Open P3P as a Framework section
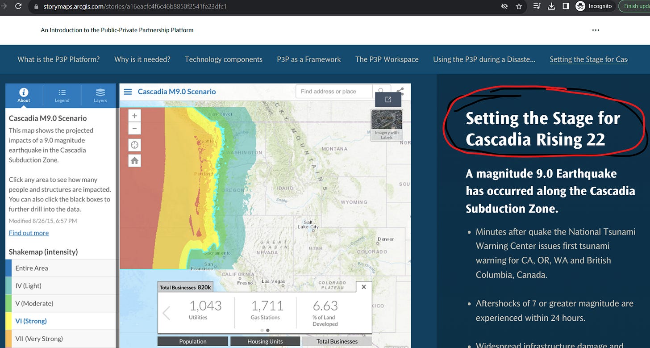The width and height of the screenshot is (650, 348). [x=309, y=59]
